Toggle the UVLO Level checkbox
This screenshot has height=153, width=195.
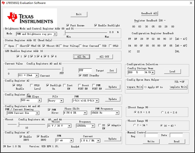coord(32,85)
